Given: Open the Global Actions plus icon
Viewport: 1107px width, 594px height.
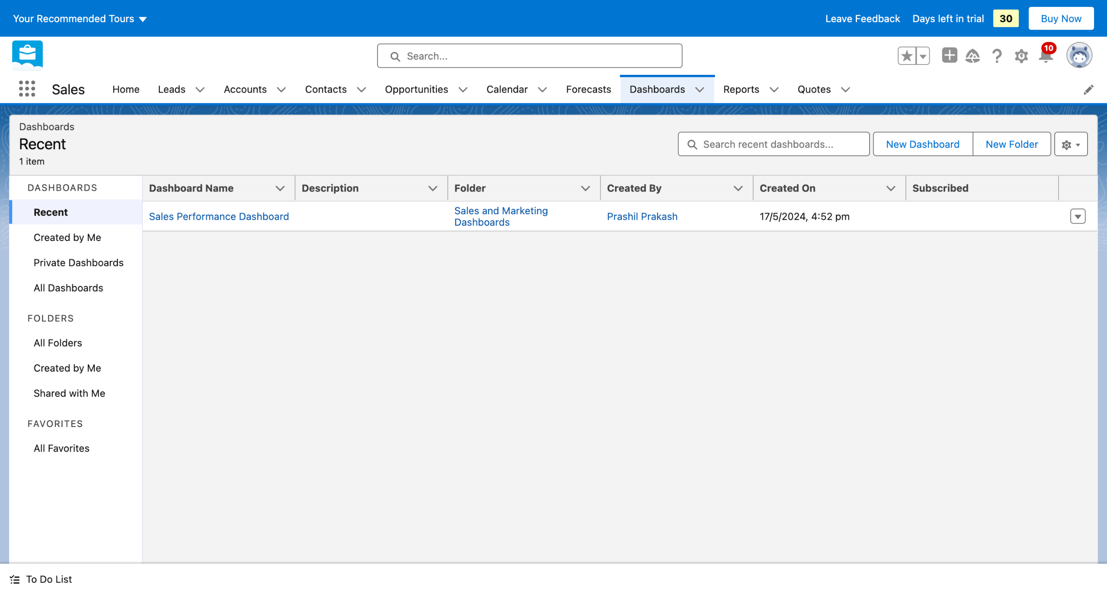Looking at the screenshot, I should click(x=949, y=55).
